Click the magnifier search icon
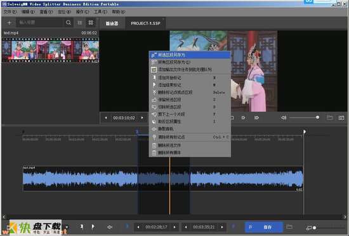The width and height of the screenshot is (349, 236). click(69, 23)
